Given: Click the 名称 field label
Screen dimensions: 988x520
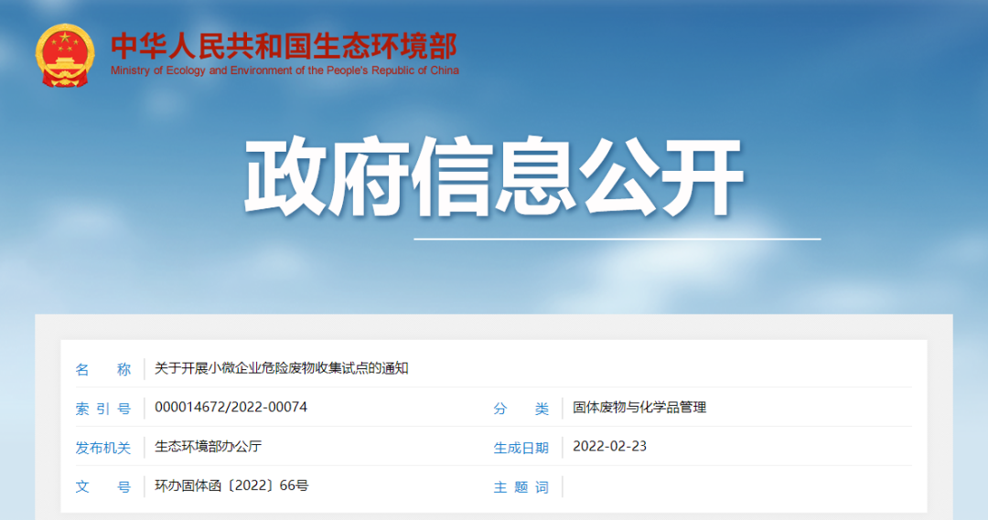Looking at the screenshot, I should click(103, 369).
